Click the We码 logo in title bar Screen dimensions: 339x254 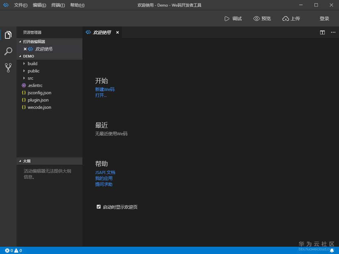click(6, 5)
